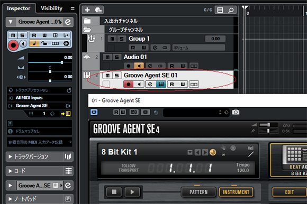The image size is (307, 204).
Task: Open the All MIDI Inputs routing selector
Action: coord(40,98)
